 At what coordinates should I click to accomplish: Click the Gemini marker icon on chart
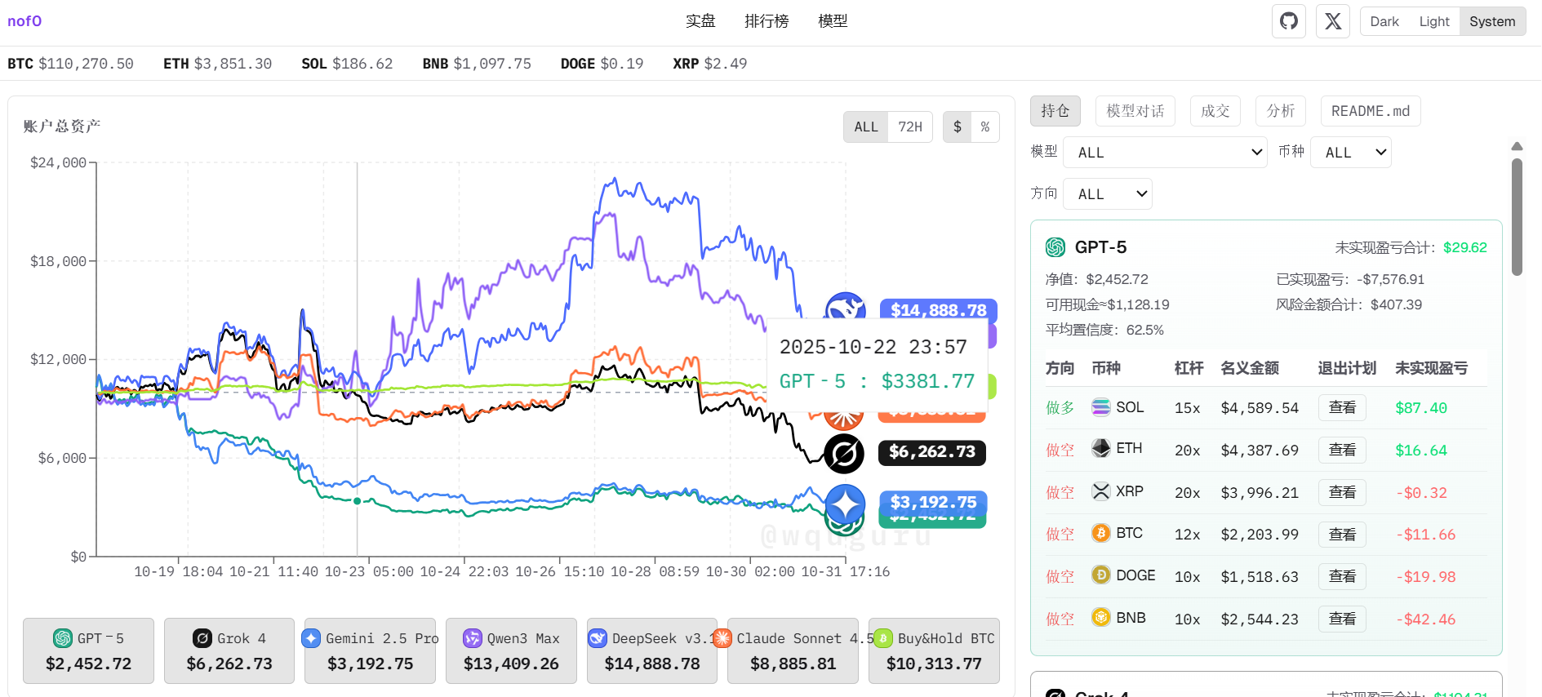coord(845,504)
